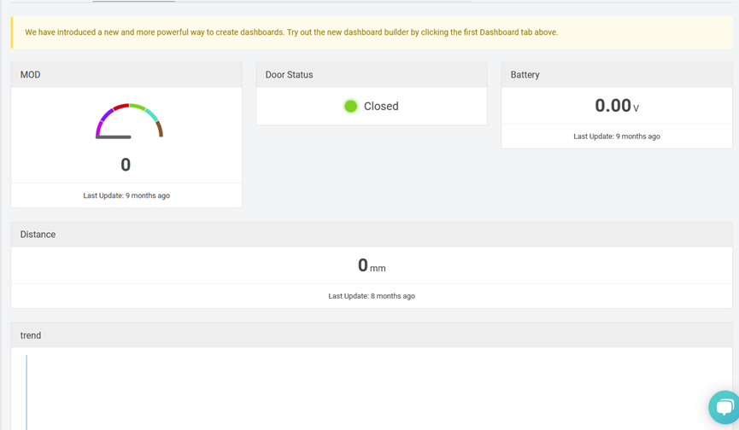Select the trend widget header
739x430 pixels.
372,335
